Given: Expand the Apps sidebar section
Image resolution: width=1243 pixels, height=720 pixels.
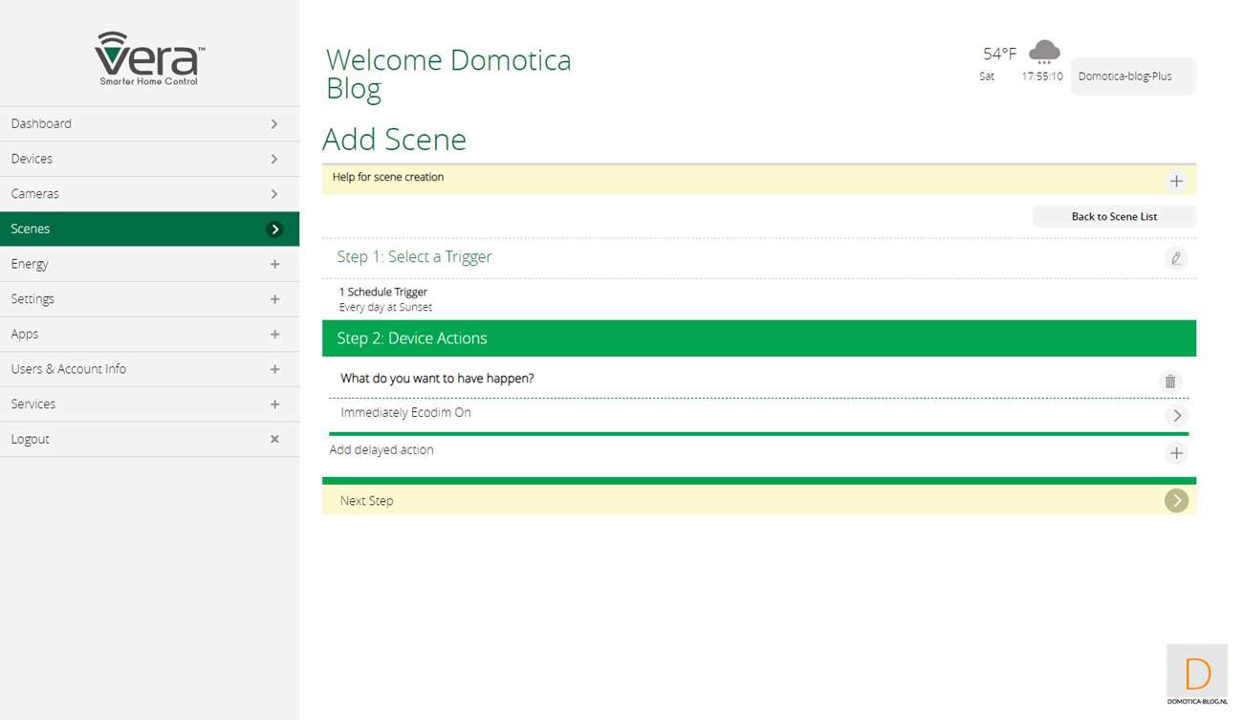Looking at the screenshot, I should pyautogui.click(x=274, y=334).
